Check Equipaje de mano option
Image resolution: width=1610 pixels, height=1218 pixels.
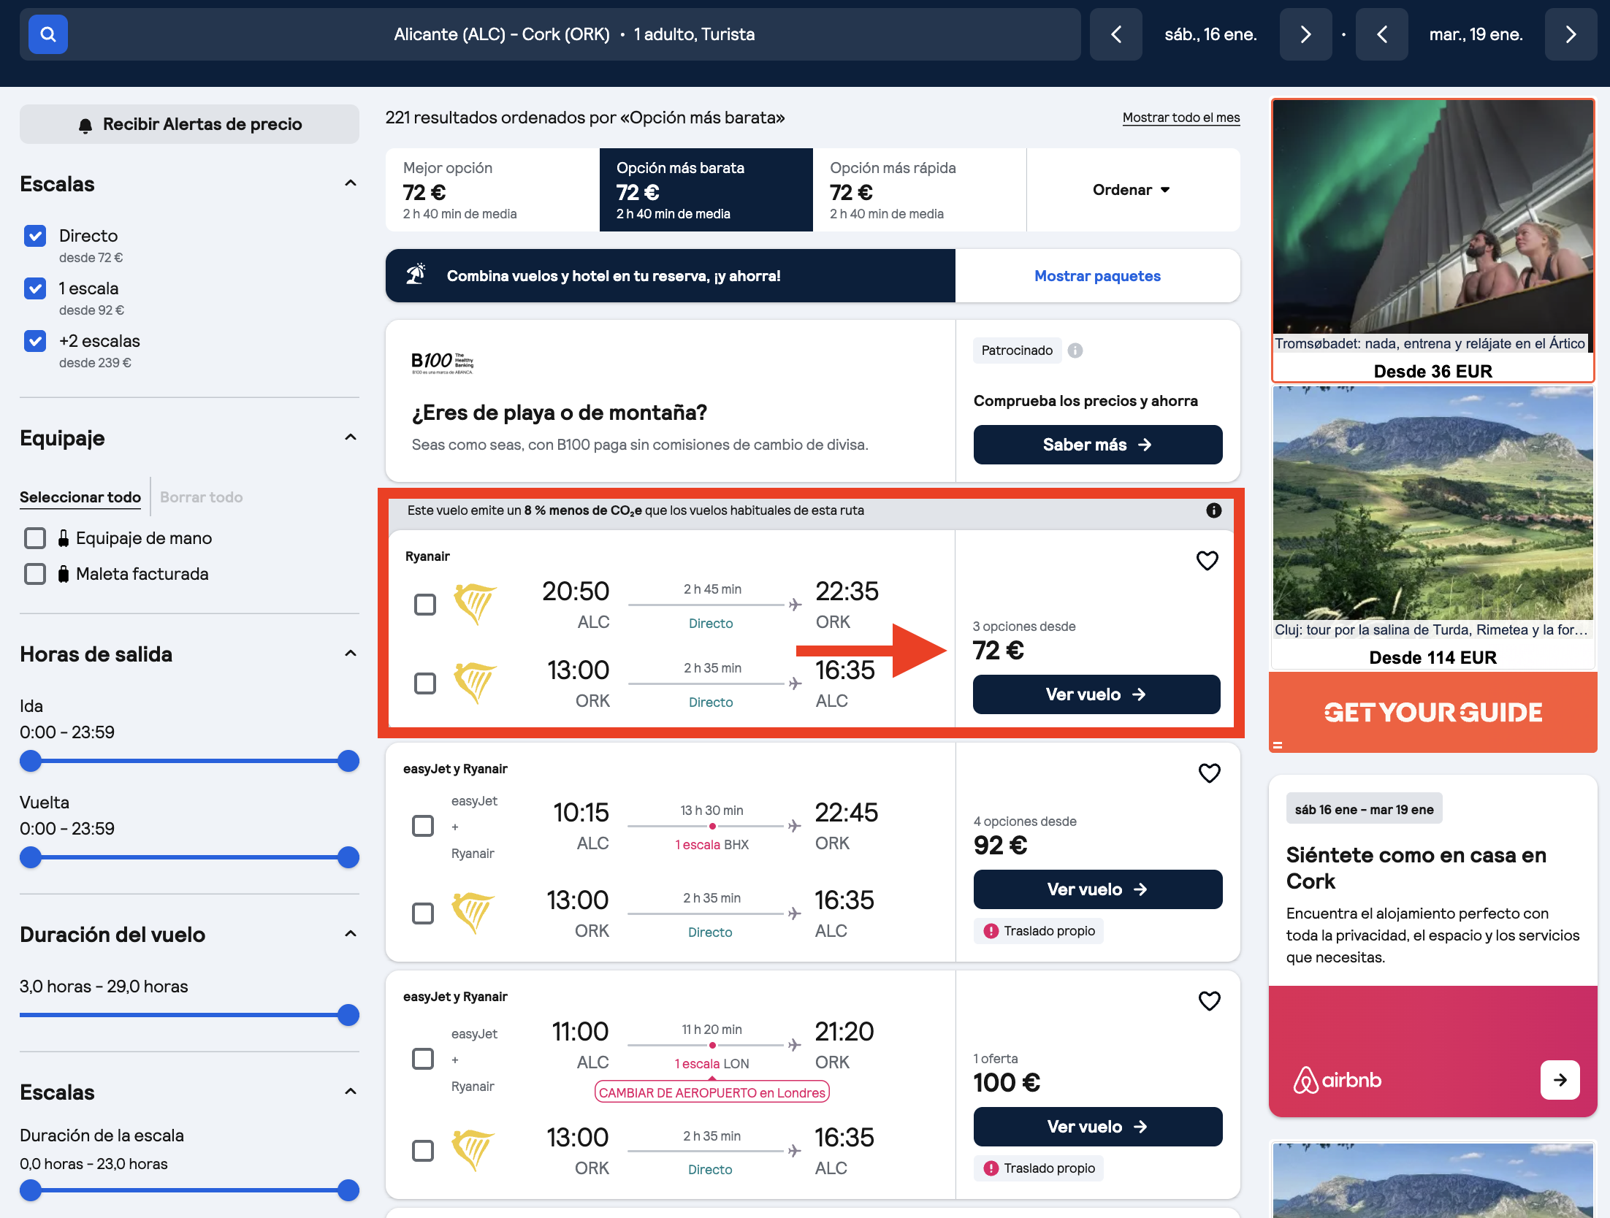tap(35, 538)
